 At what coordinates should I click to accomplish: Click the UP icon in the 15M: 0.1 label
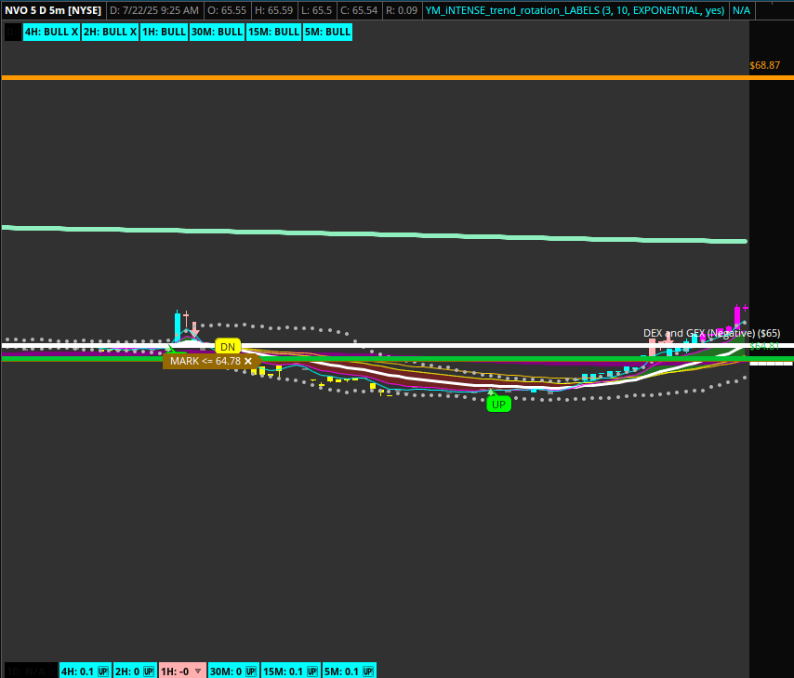click(312, 671)
